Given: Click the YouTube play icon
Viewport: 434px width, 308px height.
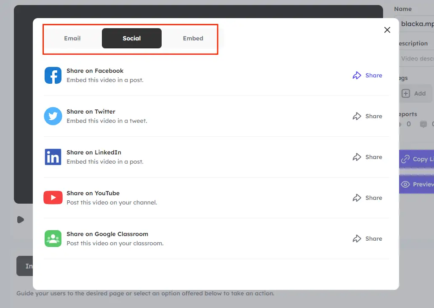Looking at the screenshot, I should (53, 198).
